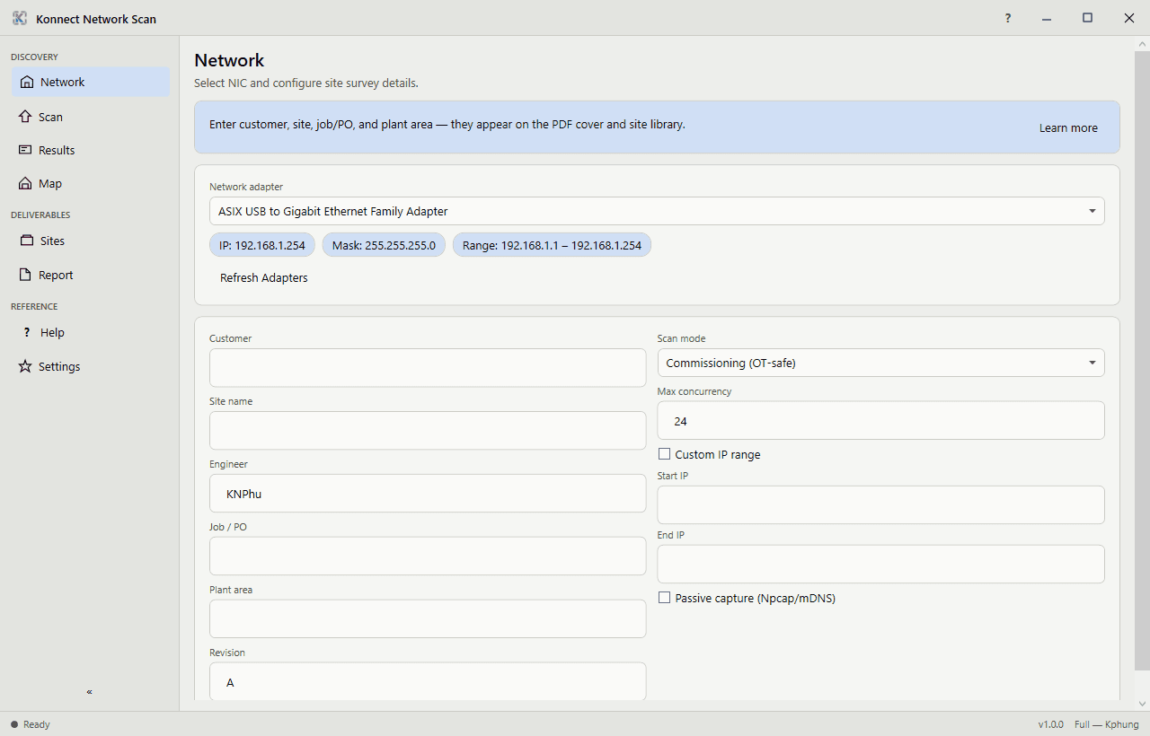The image size is (1150, 736).
Task: Go to the Scan page label
Action: point(50,117)
